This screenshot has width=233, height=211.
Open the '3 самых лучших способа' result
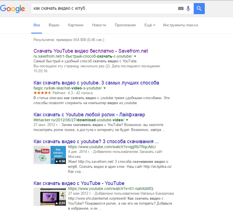(x=96, y=83)
